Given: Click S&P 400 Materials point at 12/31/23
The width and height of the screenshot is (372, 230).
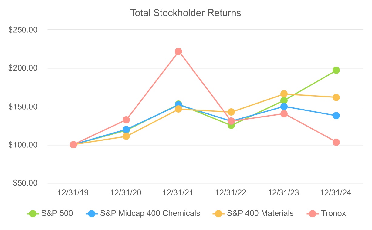Looking at the screenshot, I should 284,94.
